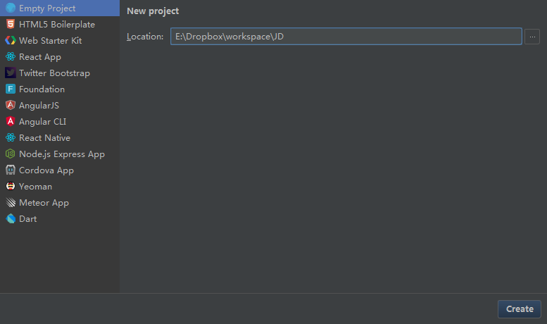The height and width of the screenshot is (324, 547).
Task: Click the AngularJS shield icon
Action: [x=11, y=105]
